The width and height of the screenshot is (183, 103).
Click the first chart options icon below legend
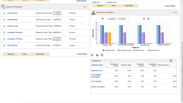pyautogui.click(x=92, y=55)
